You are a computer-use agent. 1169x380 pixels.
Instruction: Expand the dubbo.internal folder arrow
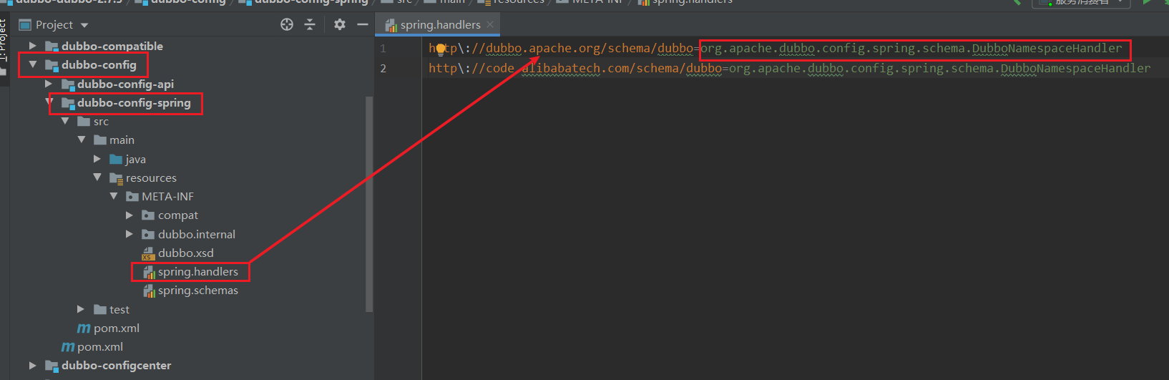tap(129, 234)
